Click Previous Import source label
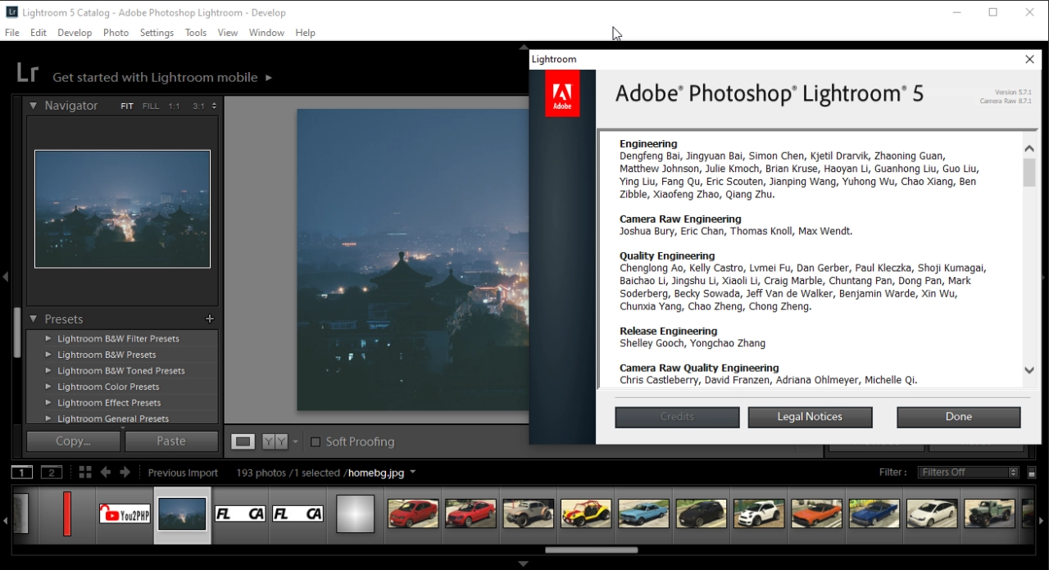The image size is (1049, 570). (x=183, y=473)
